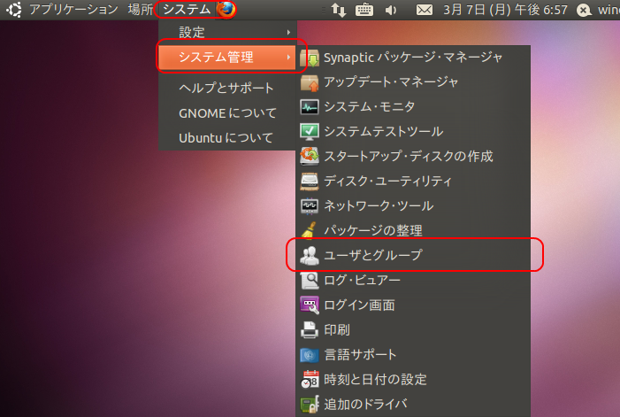Launch システム・モニタ
Screen dimensions: 620x417
click(x=413, y=107)
